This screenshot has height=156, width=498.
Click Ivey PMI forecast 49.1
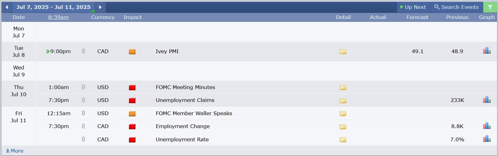coord(417,51)
